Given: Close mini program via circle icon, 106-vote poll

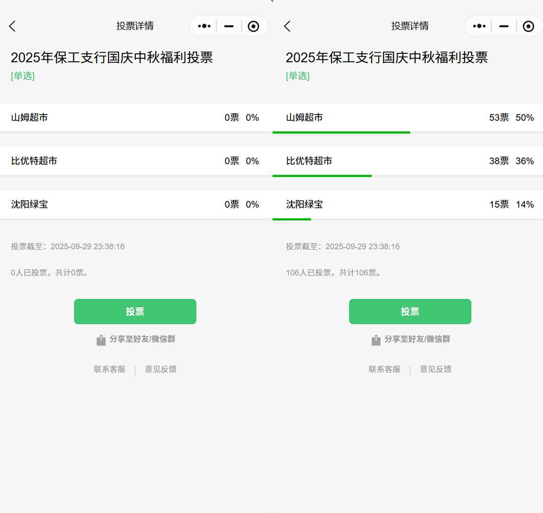Looking at the screenshot, I should pyautogui.click(x=528, y=26).
